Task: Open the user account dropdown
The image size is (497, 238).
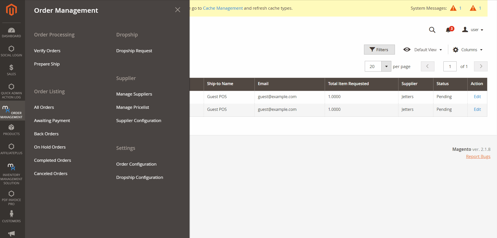Action: pyautogui.click(x=473, y=30)
